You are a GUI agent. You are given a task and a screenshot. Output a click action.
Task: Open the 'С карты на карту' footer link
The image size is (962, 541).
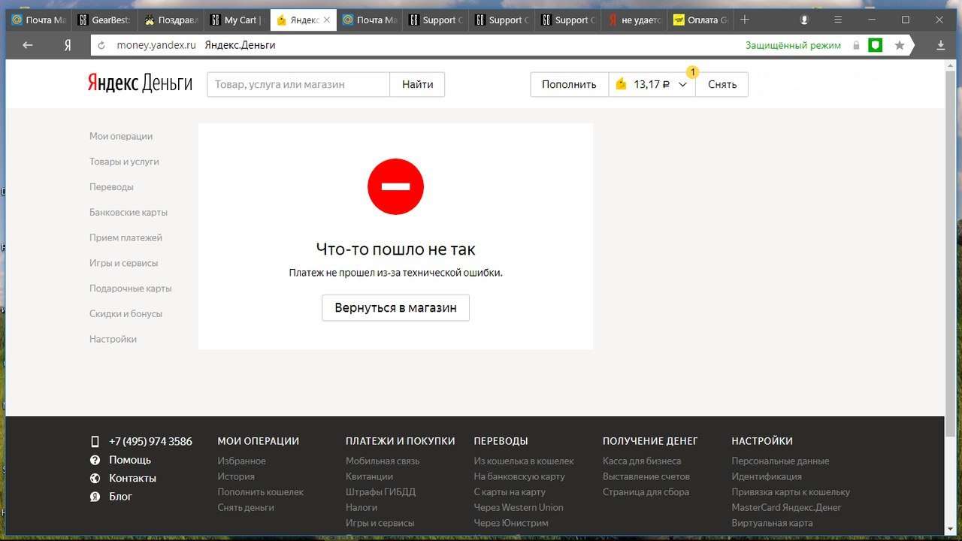[x=510, y=492]
